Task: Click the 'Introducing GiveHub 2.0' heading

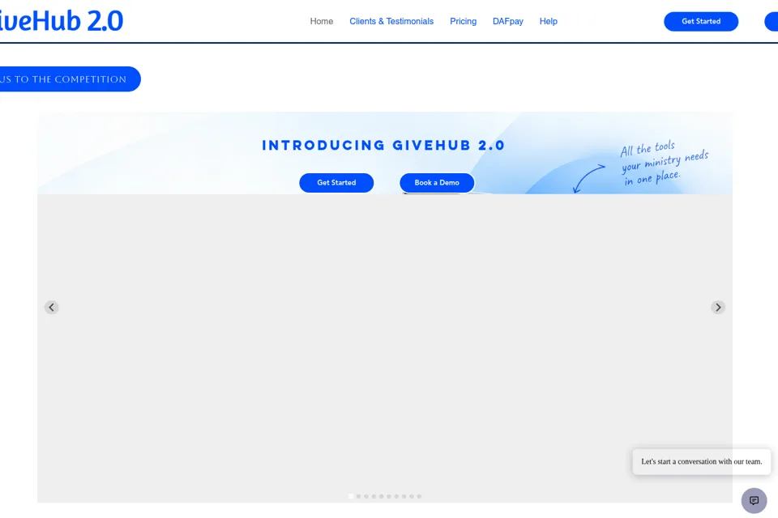Action: (x=383, y=145)
